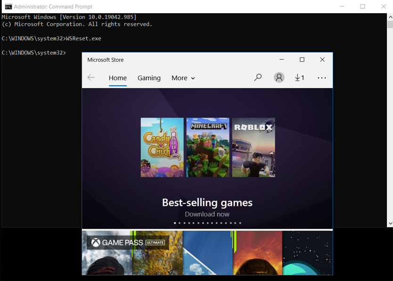Click the Command Prompt title bar icon
Image resolution: width=393 pixels, height=281 pixels.
click(8, 7)
